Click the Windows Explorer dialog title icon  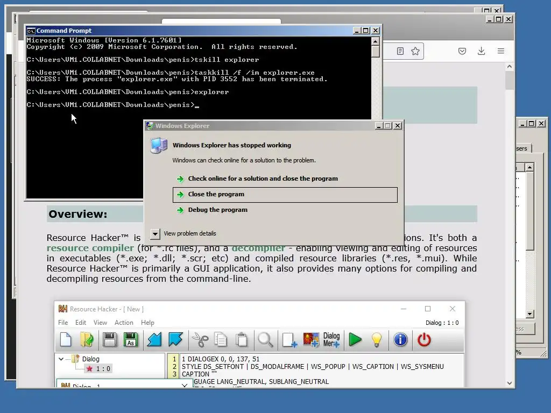click(x=150, y=126)
